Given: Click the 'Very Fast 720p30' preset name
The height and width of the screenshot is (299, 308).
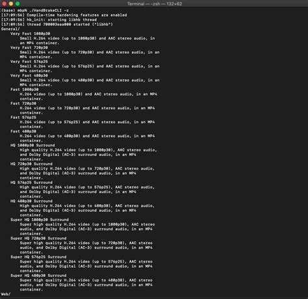Looking at the screenshot, I should [x=29, y=47].
